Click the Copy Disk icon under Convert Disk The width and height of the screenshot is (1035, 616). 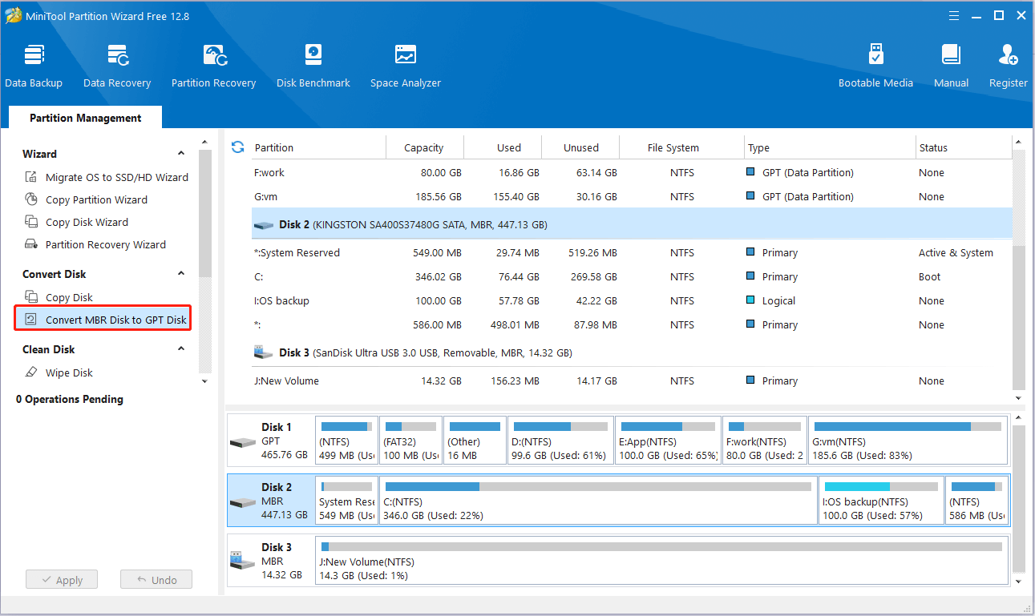(31, 297)
